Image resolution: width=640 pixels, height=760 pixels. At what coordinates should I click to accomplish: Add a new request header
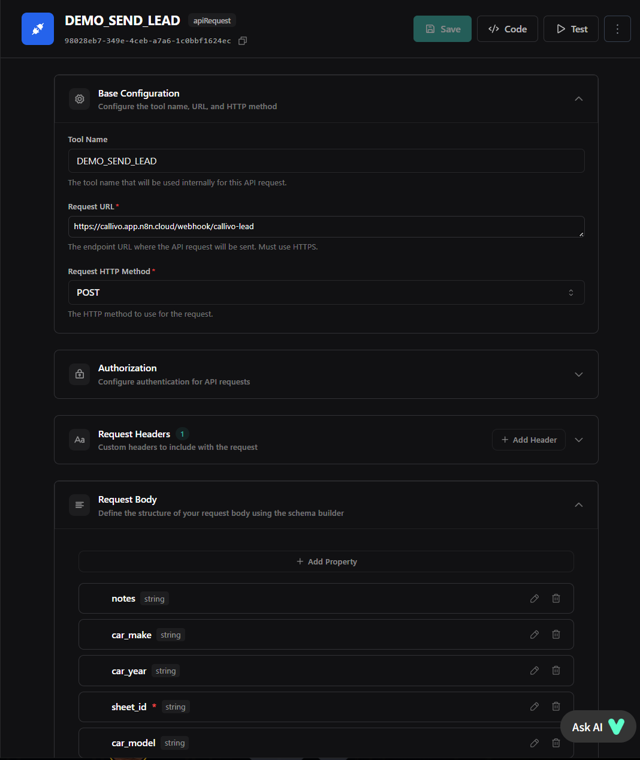click(529, 440)
